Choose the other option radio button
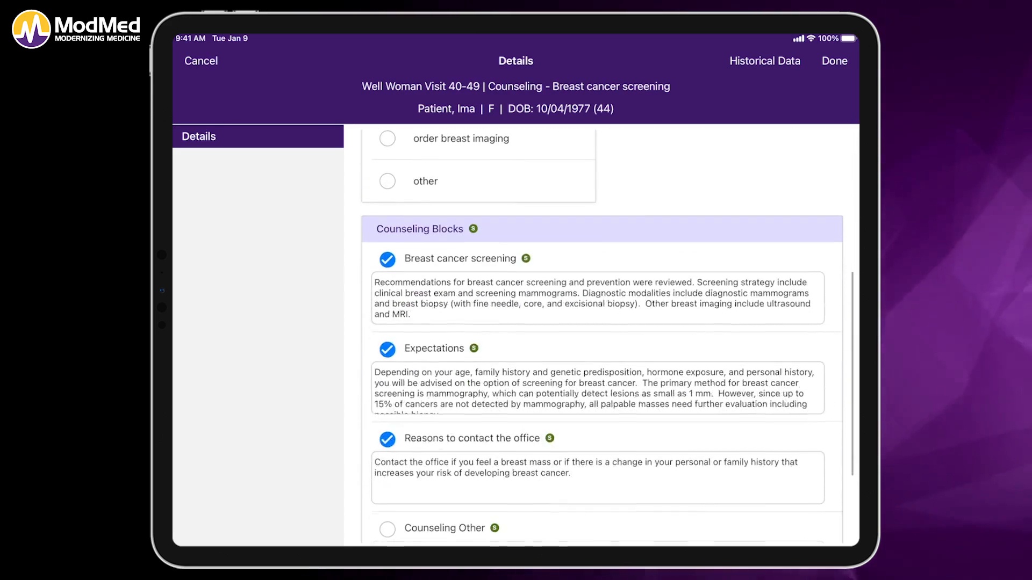1032x580 pixels. (388, 181)
